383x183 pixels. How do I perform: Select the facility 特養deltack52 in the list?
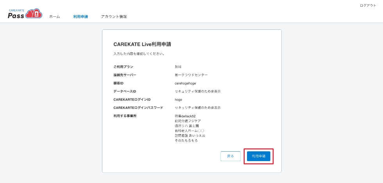(185, 116)
